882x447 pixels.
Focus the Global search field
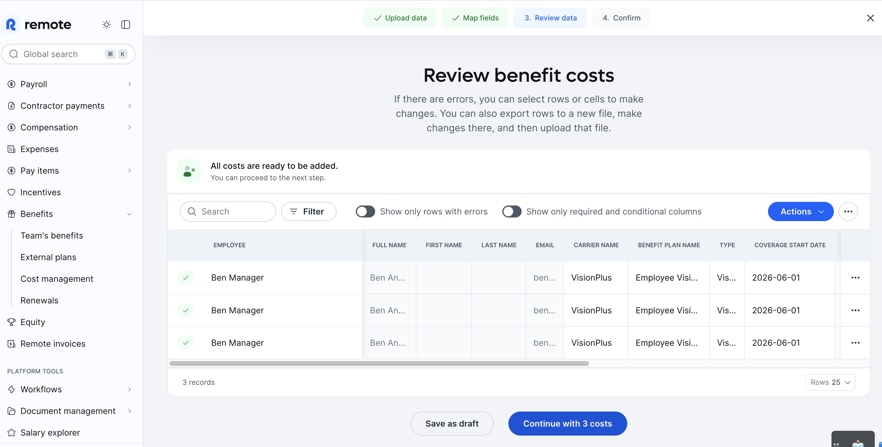(x=68, y=54)
